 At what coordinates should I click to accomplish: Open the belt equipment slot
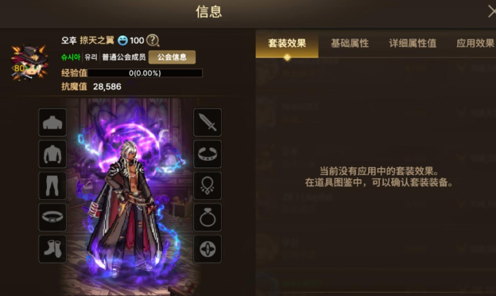point(53,217)
